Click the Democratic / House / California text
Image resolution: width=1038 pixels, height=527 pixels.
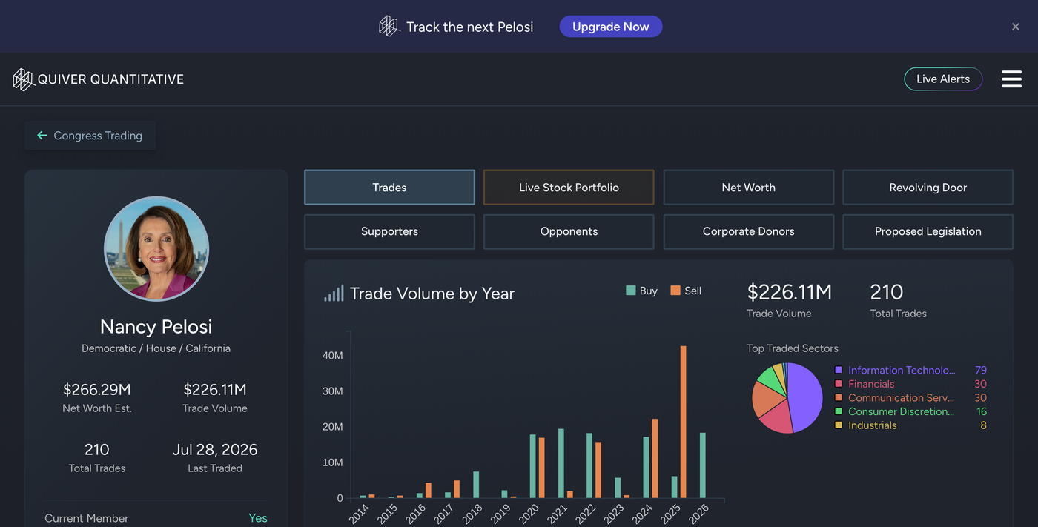156,348
